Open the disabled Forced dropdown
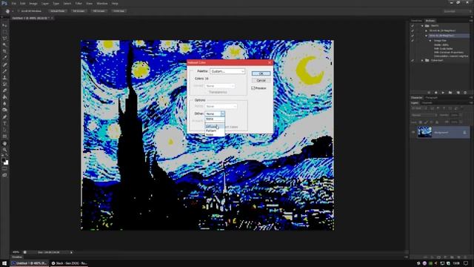The image size is (474, 267). pos(220,86)
